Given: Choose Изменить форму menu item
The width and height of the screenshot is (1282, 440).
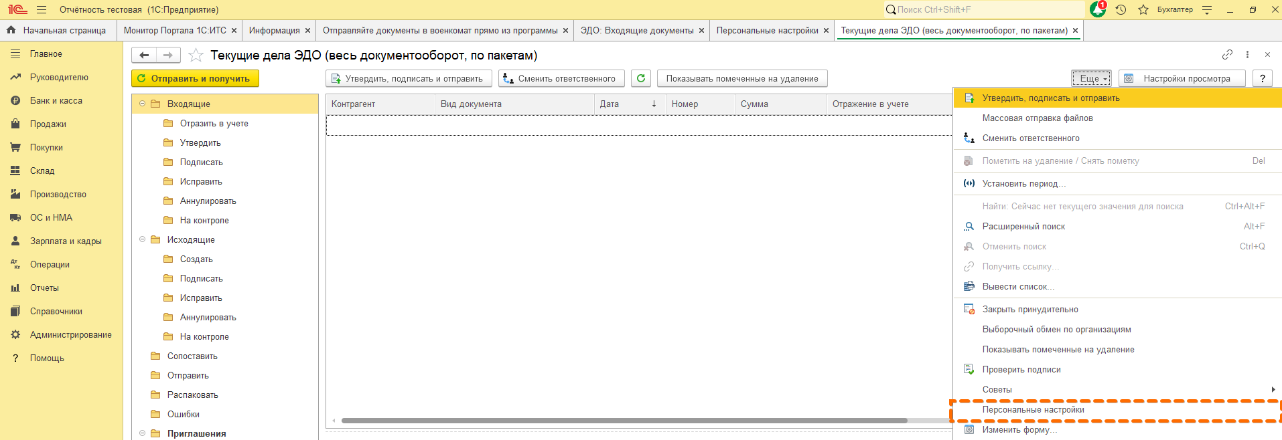Looking at the screenshot, I should [1117, 429].
